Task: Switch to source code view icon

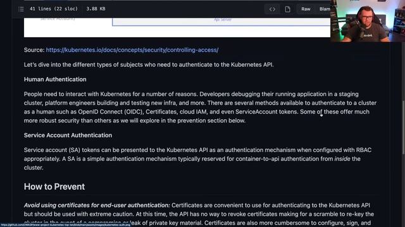Action: pyautogui.click(x=272, y=9)
